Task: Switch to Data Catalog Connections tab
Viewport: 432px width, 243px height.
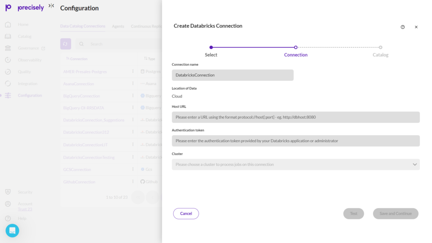Action: (x=83, y=26)
